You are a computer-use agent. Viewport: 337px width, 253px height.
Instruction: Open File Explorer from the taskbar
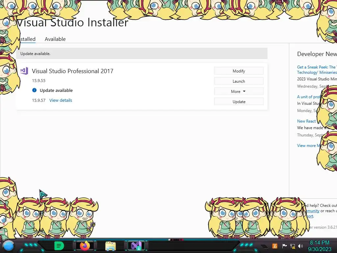pyautogui.click(x=111, y=246)
